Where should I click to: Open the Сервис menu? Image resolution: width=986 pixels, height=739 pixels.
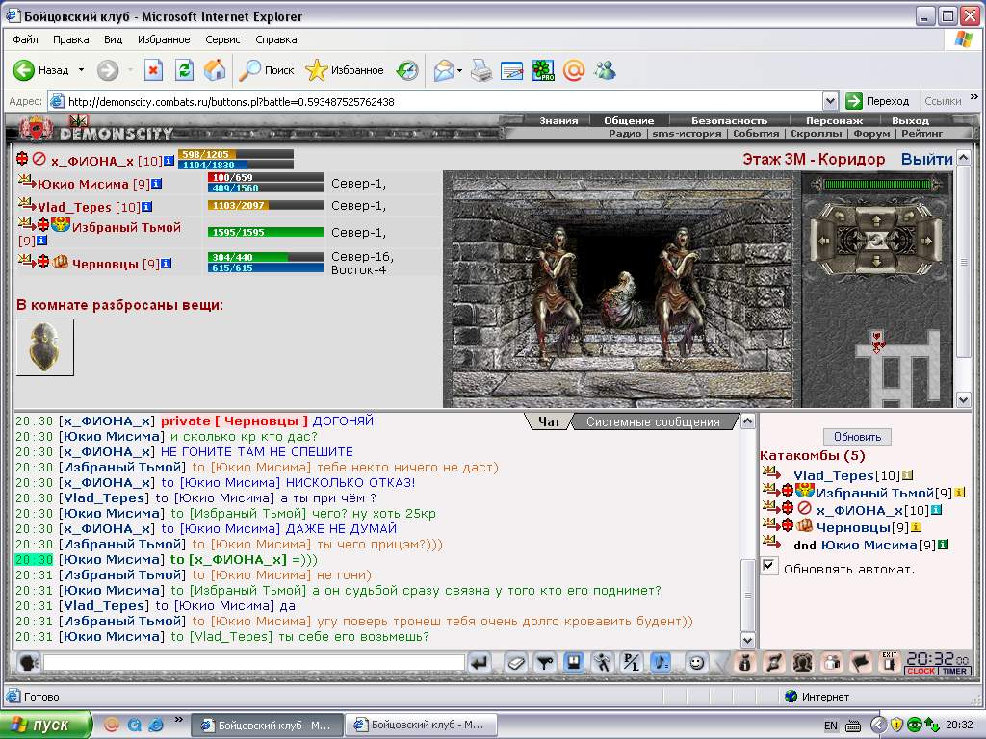[222, 38]
